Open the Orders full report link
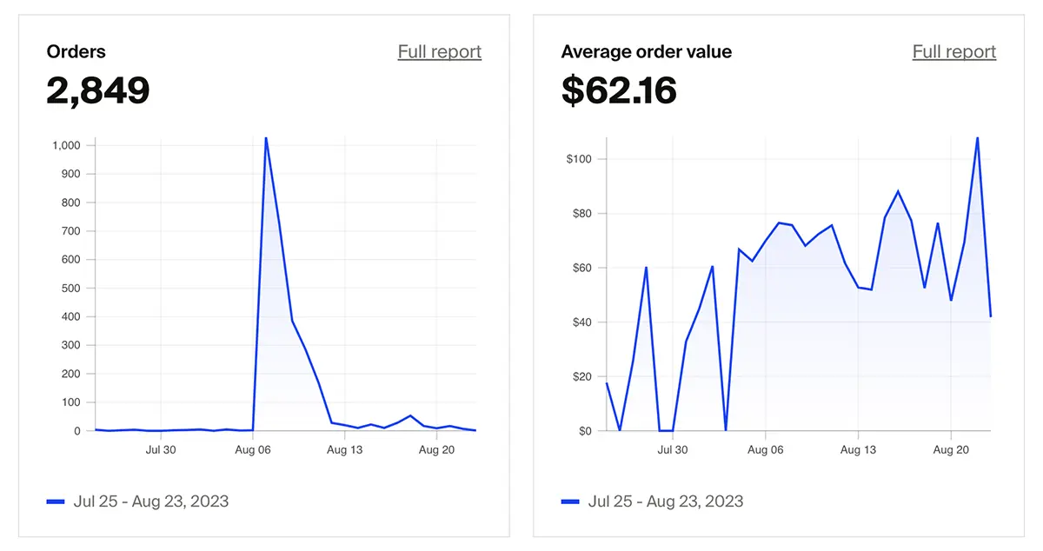The width and height of the screenshot is (1043, 551). tap(439, 52)
